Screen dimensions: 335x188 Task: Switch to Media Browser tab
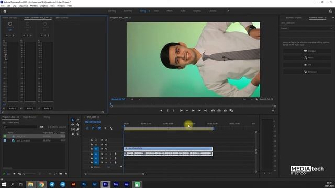coord(29,117)
